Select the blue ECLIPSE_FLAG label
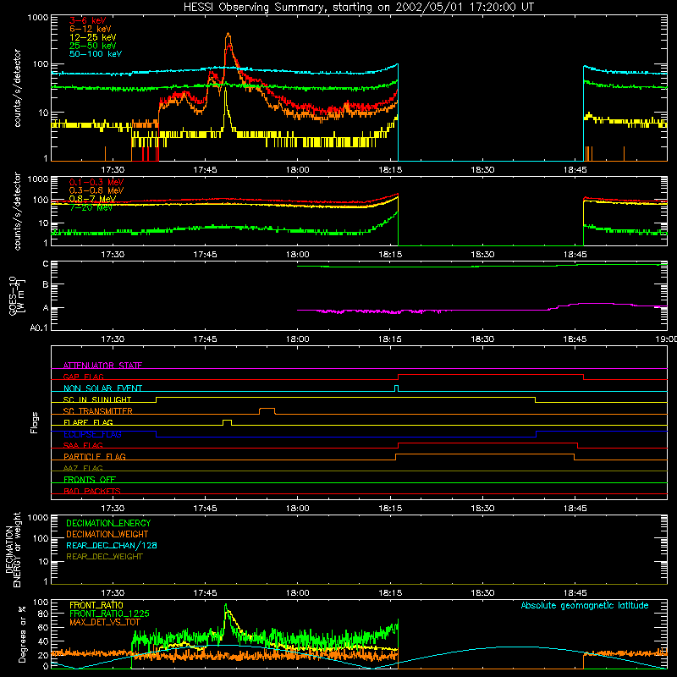 pyautogui.click(x=92, y=434)
